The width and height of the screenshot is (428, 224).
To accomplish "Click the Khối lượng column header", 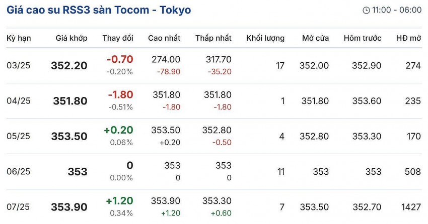I will coord(265,38).
